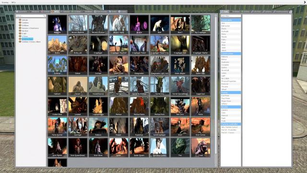The image size is (307, 173).
Task: Spawn the Braha NPC
Action: click(58, 45)
